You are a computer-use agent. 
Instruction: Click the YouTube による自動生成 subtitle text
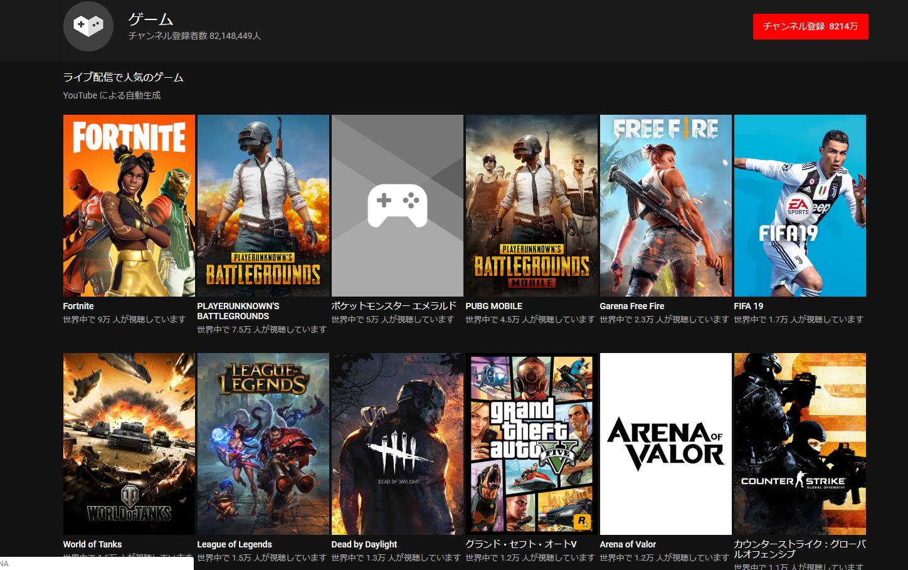(112, 95)
